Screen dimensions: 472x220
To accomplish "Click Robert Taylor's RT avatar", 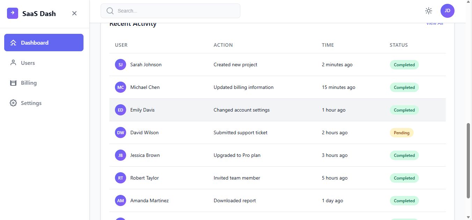I will pos(121,178).
